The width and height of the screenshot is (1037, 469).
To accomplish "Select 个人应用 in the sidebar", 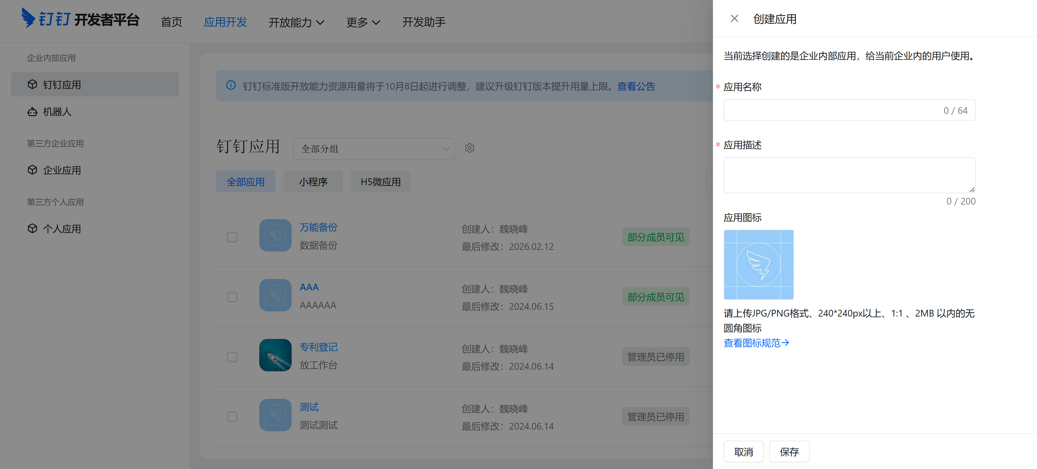I will point(95,229).
